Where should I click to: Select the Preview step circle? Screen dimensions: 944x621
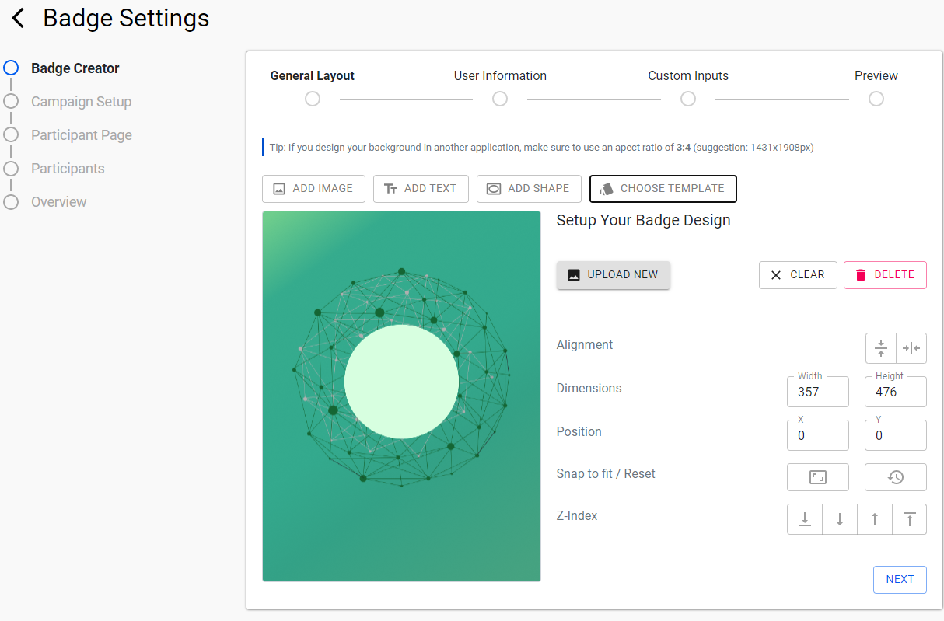pos(876,98)
